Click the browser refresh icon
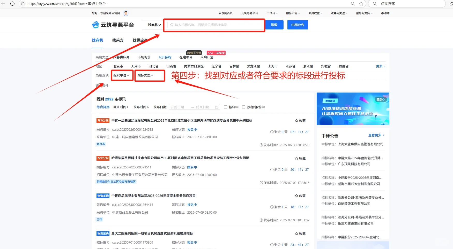This screenshot has height=249, width=453. (13, 4)
